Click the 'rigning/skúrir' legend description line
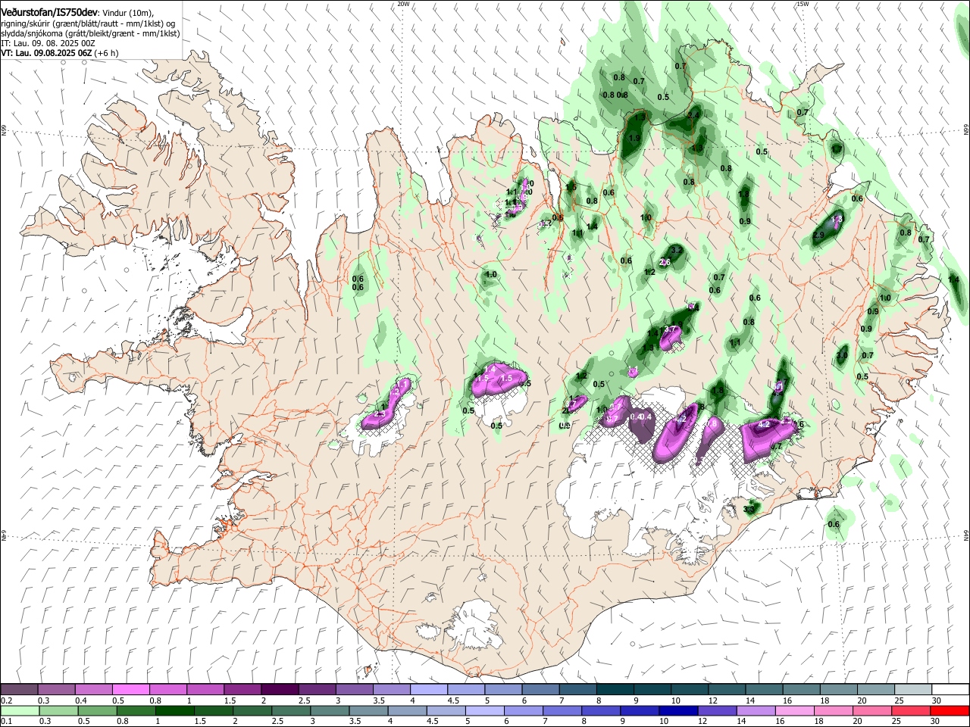Viewport: 970px width, 727px height. (x=88, y=23)
